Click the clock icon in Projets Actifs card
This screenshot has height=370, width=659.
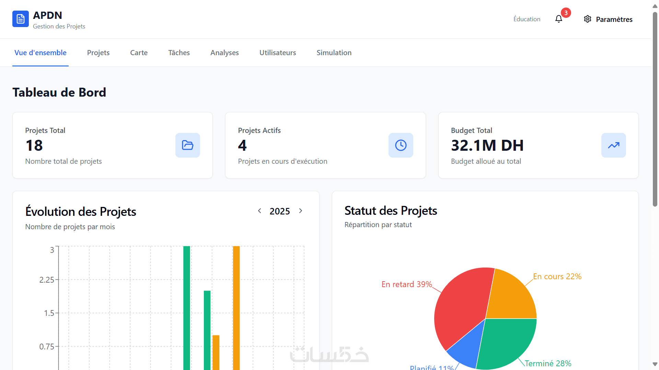coord(401,145)
